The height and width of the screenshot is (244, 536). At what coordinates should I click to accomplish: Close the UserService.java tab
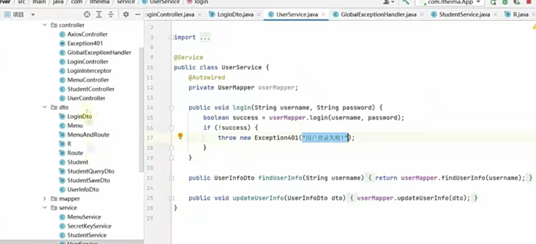tap(323, 14)
